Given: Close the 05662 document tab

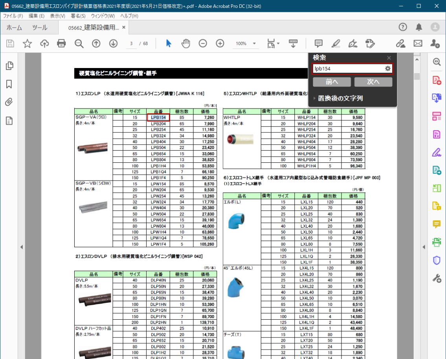Looking at the screenshot, I should (124, 28).
